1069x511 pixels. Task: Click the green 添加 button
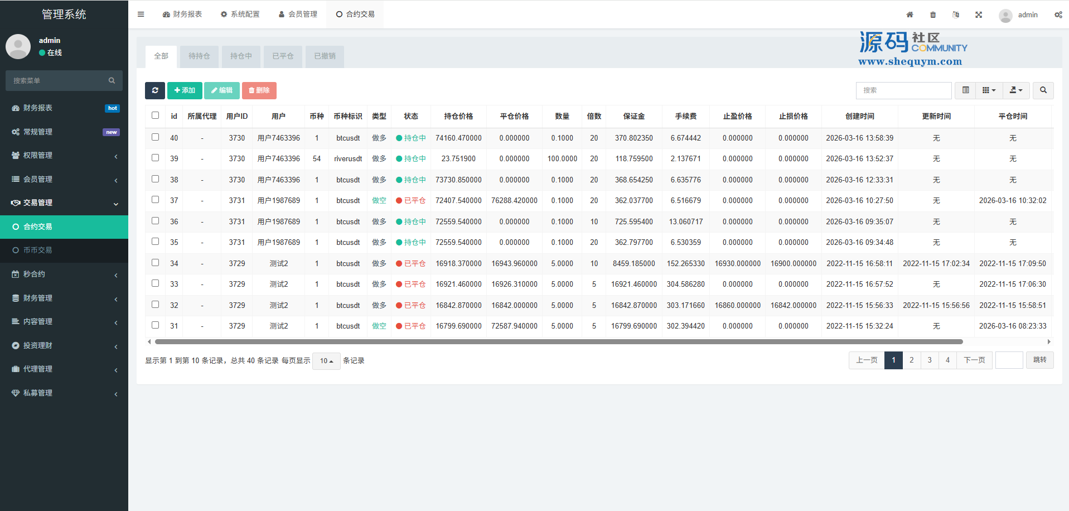click(185, 90)
